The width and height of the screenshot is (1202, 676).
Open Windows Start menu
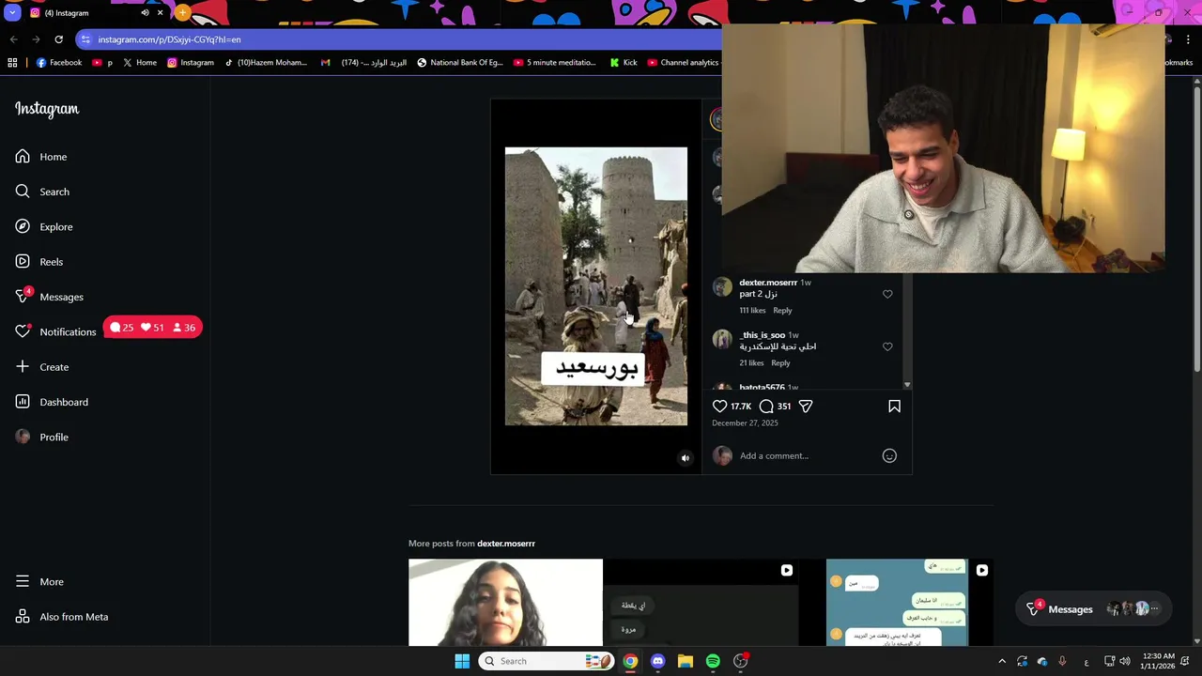pos(462,661)
